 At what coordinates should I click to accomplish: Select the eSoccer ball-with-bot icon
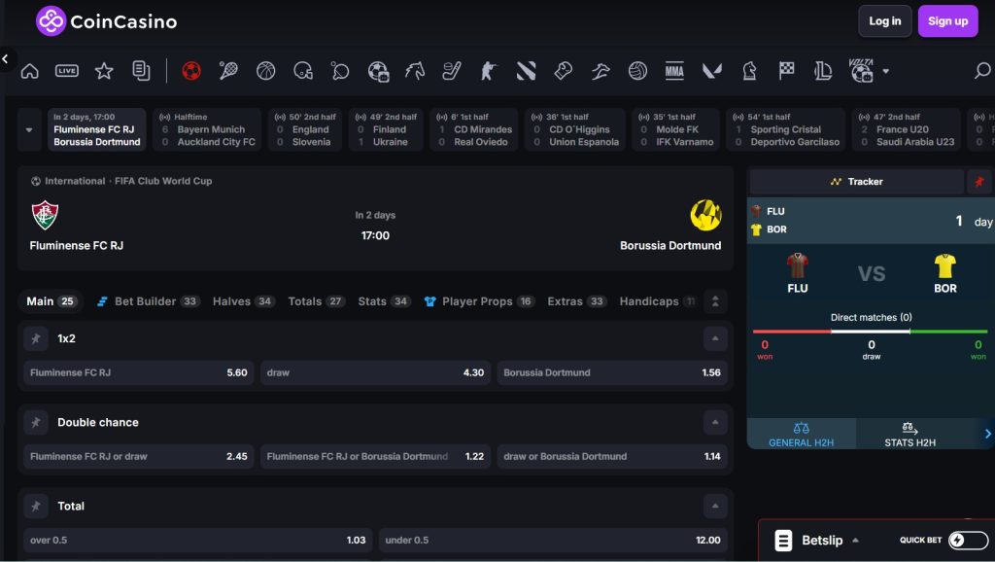coord(378,70)
